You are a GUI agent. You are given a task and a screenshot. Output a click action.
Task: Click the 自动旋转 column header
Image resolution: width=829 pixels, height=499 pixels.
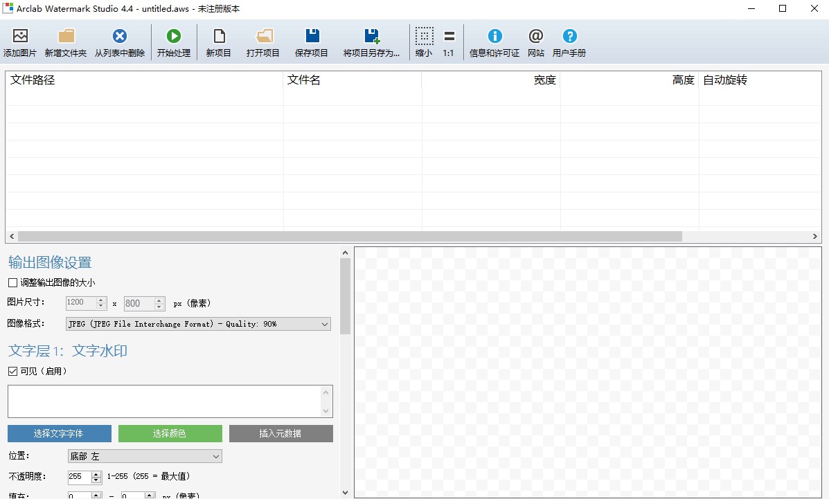(724, 80)
